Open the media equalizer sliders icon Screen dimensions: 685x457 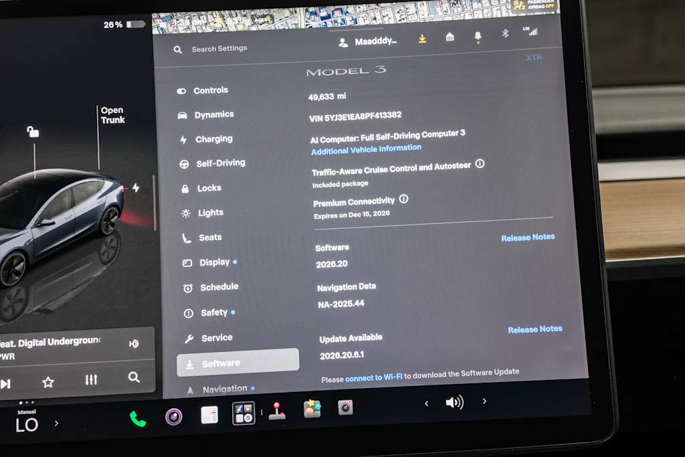click(91, 379)
